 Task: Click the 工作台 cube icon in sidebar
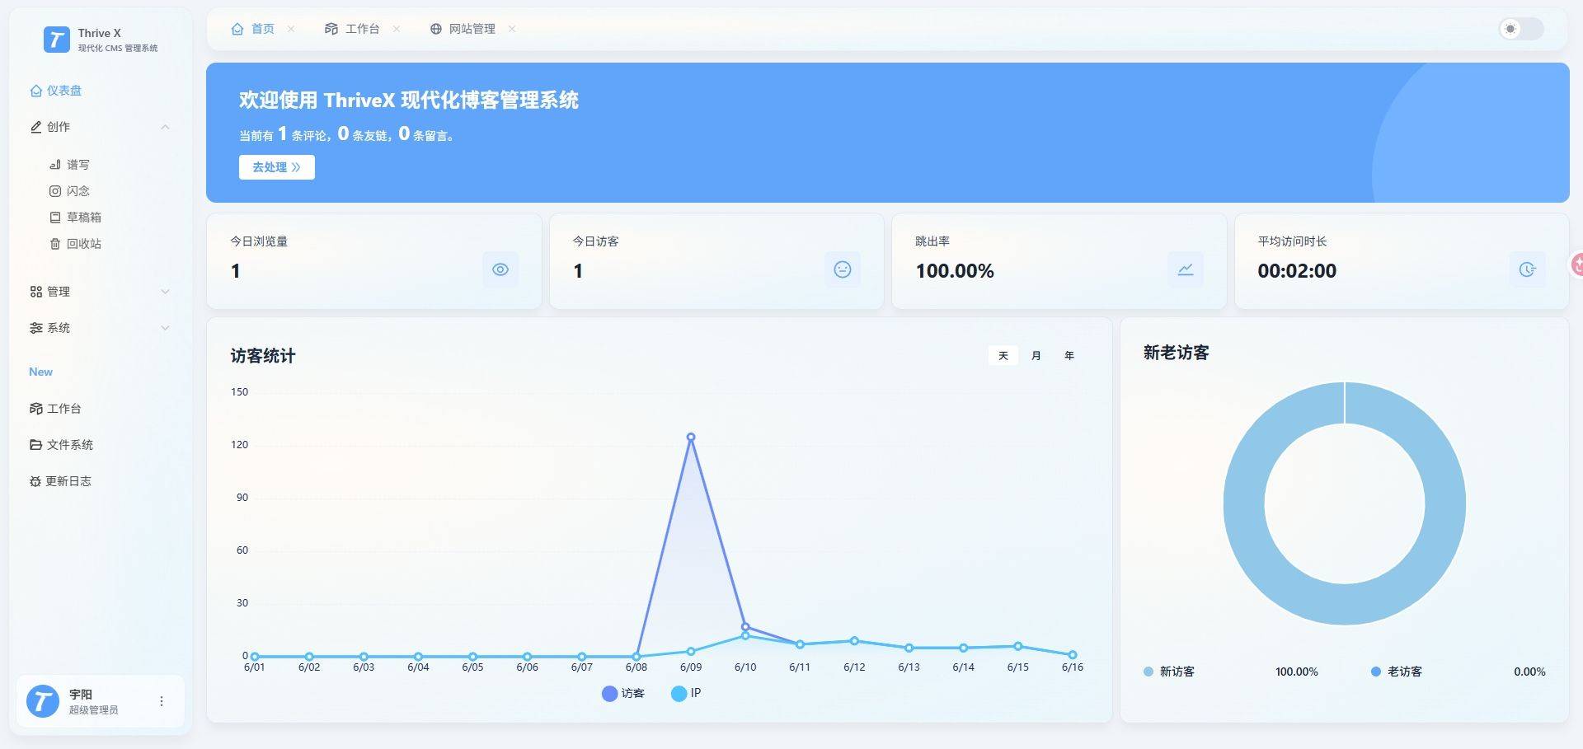point(35,409)
